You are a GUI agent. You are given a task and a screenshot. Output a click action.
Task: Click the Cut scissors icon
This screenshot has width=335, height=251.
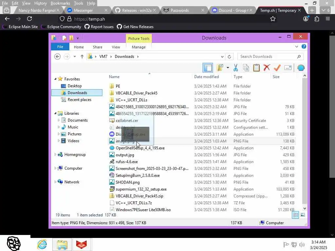236,68
